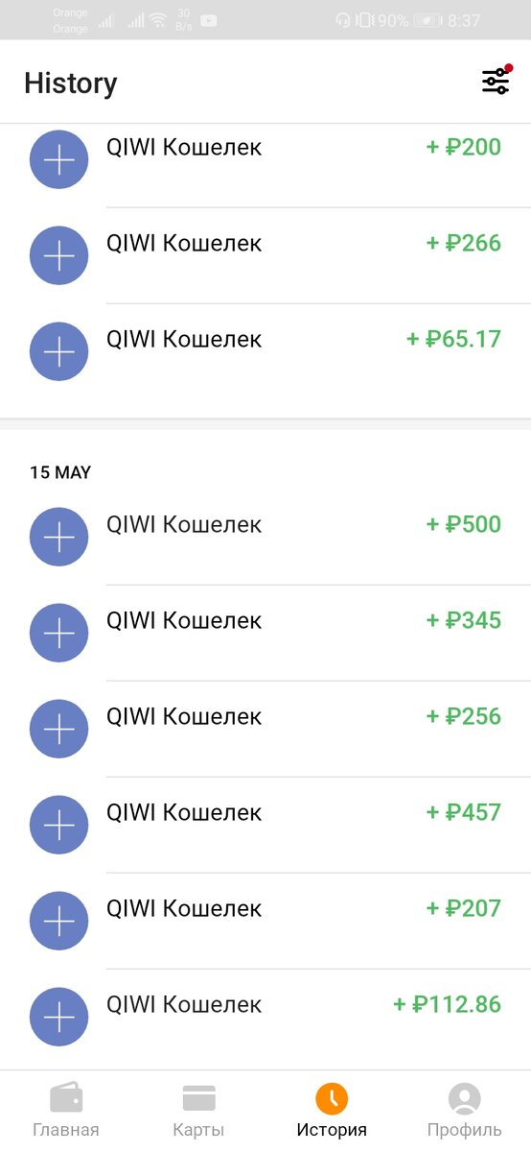Screen dimensions: 531x1152
Task: Tap the plus icon beside ₽457 transaction
Action: point(59,825)
